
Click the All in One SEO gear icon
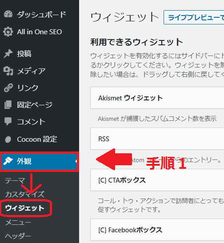tap(8, 32)
